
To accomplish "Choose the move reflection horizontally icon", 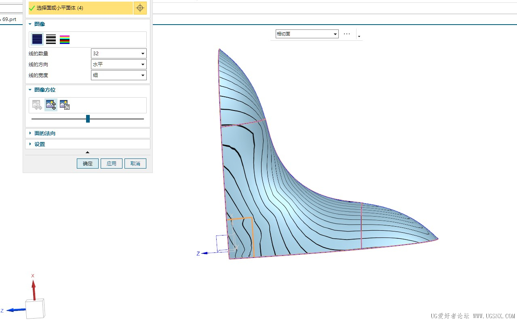I will point(37,105).
